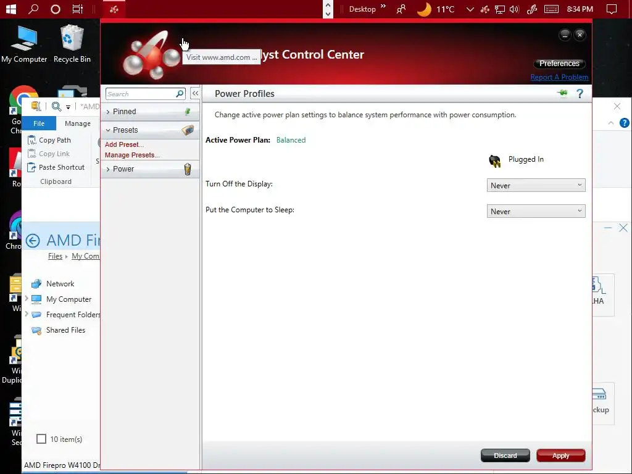Viewport: 632px width, 474px height.
Task: Click the Files breadcrumb link
Action: coord(55,256)
